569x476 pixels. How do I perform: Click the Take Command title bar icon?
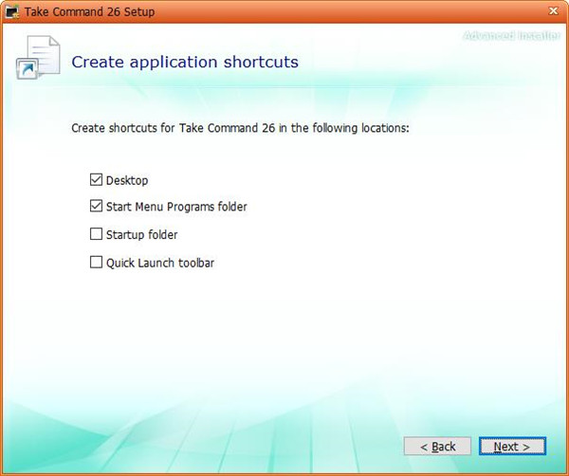[12, 11]
